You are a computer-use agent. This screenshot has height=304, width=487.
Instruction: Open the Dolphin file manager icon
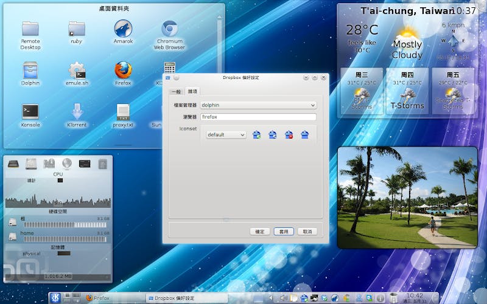pyautogui.click(x=30, y=72)
